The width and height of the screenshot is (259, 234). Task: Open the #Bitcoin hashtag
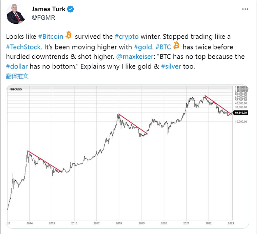tap(51, 36)
